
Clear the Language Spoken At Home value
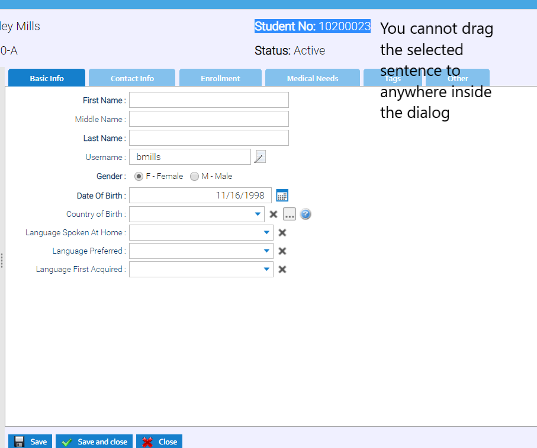click(x=282, y=233)
